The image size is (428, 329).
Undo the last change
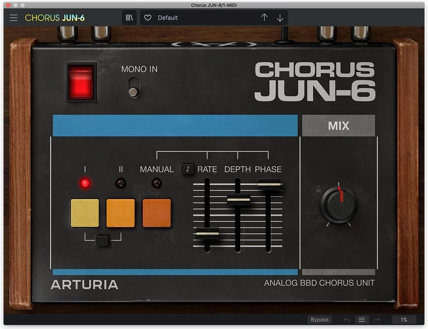[347, 320]
